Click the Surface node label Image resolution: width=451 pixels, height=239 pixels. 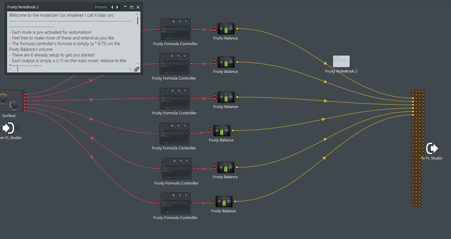[x=9, y=116]
